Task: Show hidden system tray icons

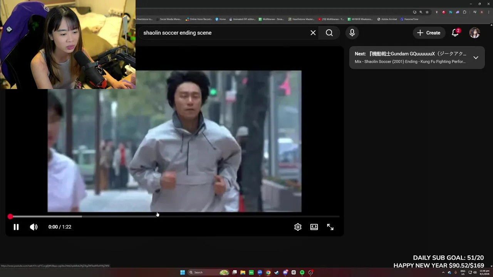Action: pyautogui.click(x=443, y=272)
